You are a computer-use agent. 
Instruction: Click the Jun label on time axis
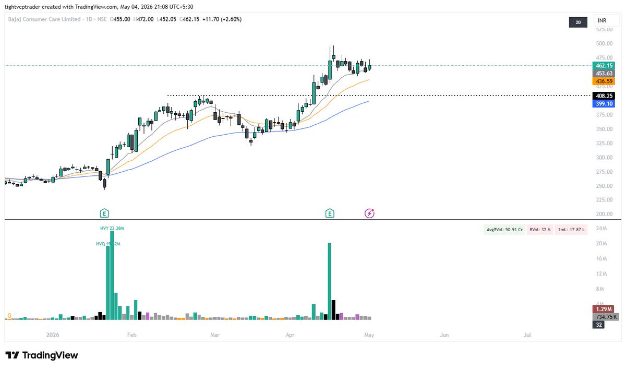click(444, 335)
